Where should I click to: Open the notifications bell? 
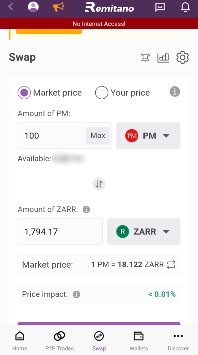[185, 7]
